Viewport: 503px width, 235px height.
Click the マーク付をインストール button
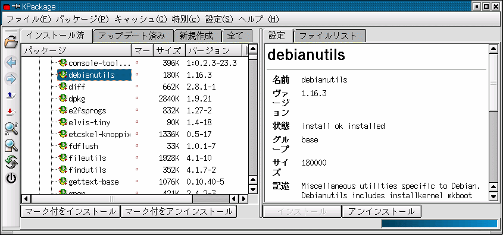click(70, 211)
